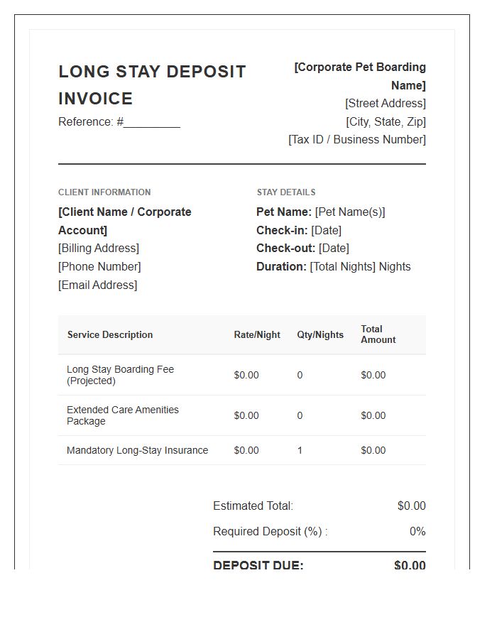Click the 'Total Amount' column header
Image resolution: width=497 pixels, height=639 pixels.
(378, 334)
